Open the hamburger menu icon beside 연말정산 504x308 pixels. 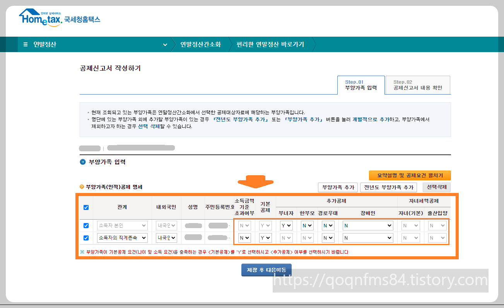pyautogui.click(x=26, y=44)
